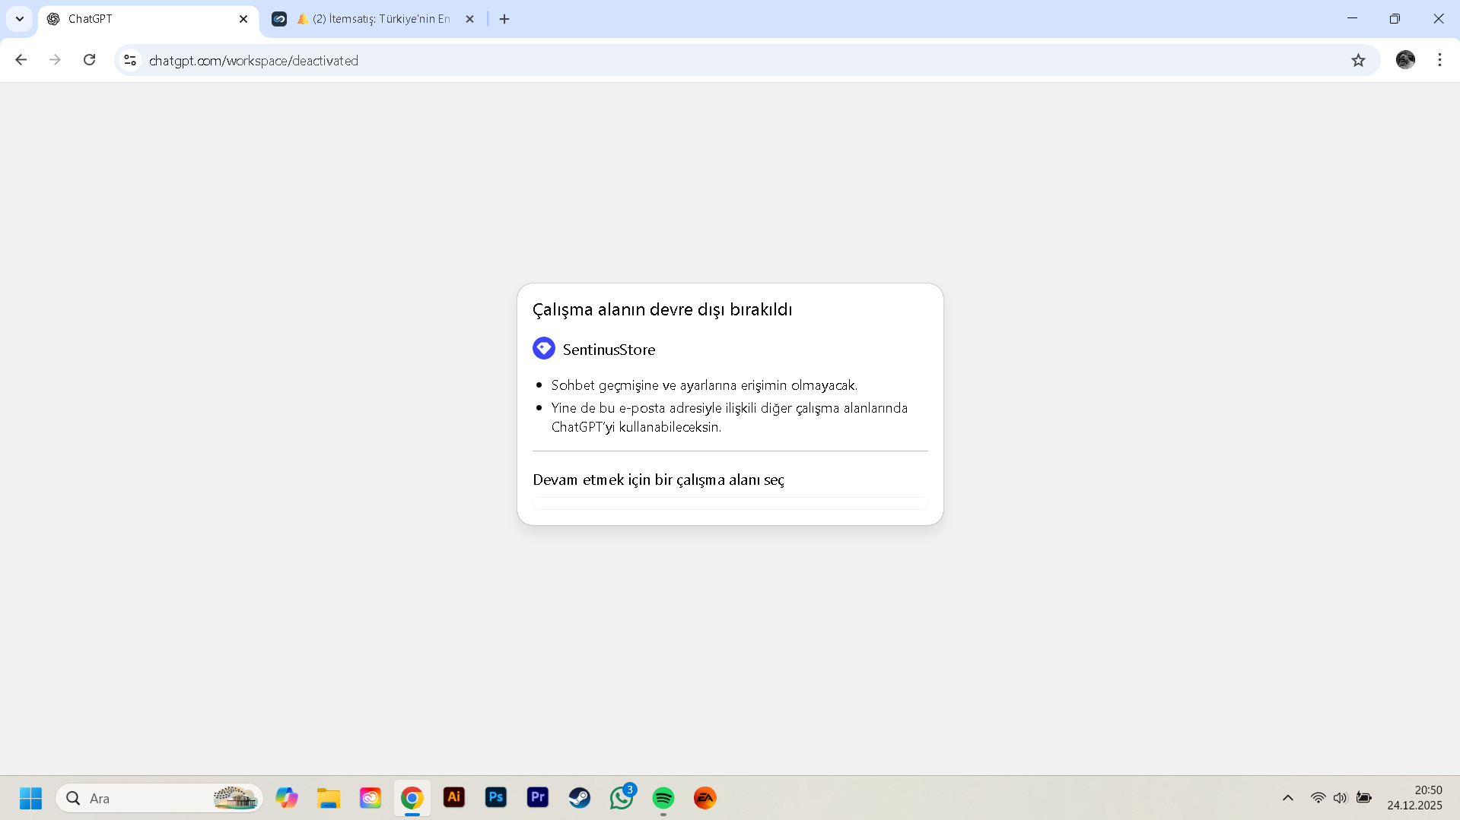1460x820 pixels.
Task: Click the 'Yine de bu e-posta adresiyle' bullet
Action: [730, 417]
